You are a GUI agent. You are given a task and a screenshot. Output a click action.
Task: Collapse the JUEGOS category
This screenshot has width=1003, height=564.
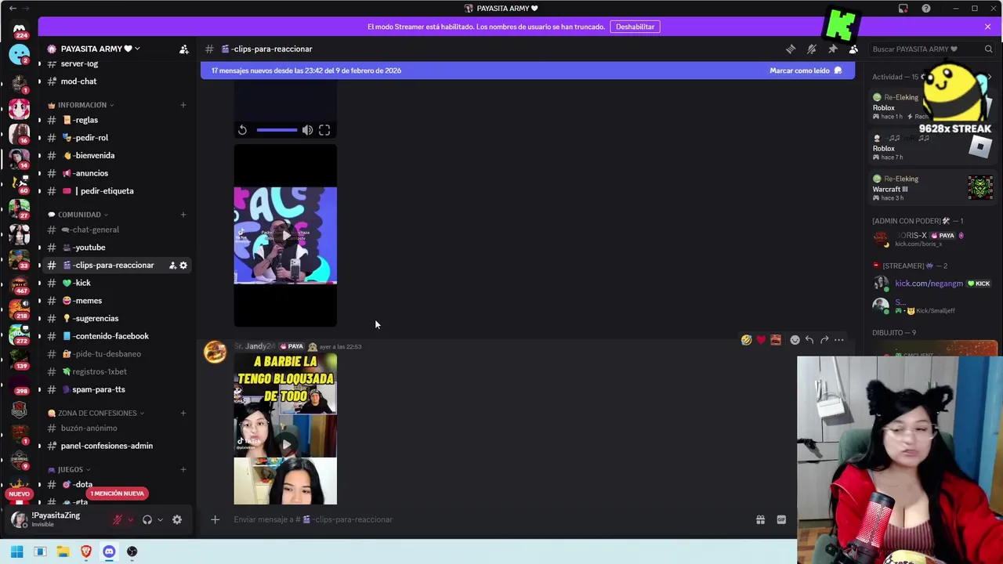point(69,470)
